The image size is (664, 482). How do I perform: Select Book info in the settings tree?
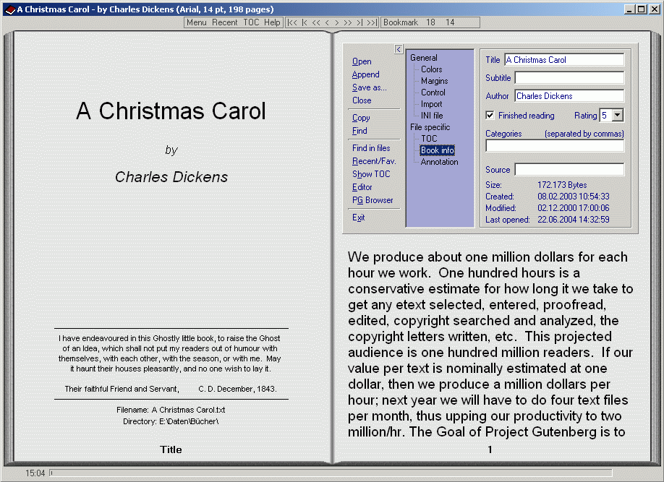pos(438,150)
